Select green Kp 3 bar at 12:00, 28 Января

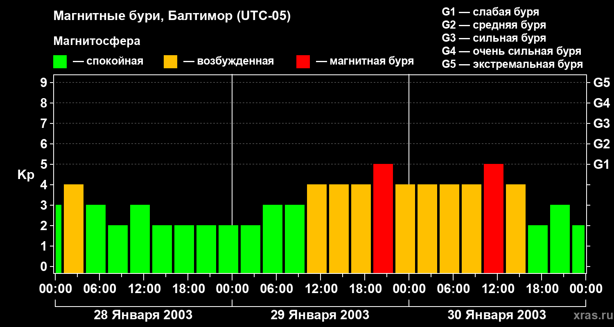(x=140, y=239)
